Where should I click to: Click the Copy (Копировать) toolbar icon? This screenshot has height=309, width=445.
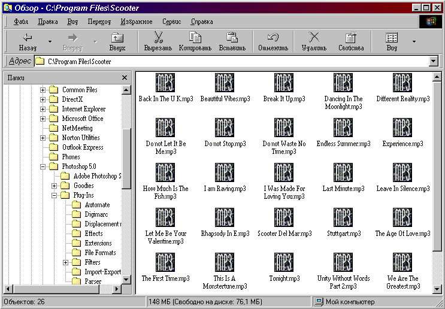click(x=195, y=38)
